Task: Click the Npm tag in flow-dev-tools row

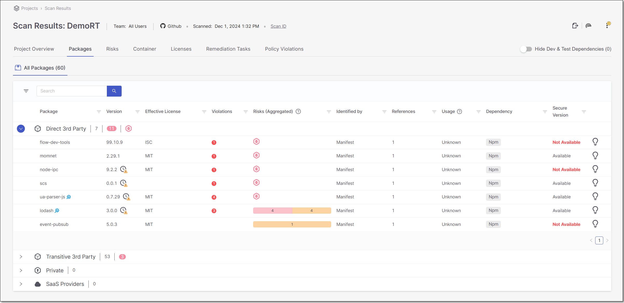Action: [x=493, y=142]
